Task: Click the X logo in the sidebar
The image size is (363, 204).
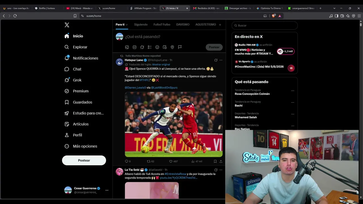Action: pyautogui.click(x=67, y=25)
